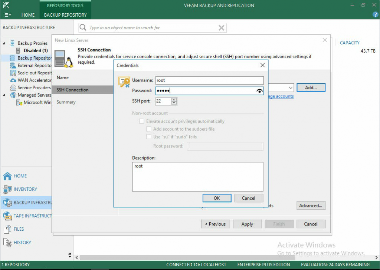Click the Microsoft Windows server icon
This screenshot has height=270, width=380.
click(19, 103)
